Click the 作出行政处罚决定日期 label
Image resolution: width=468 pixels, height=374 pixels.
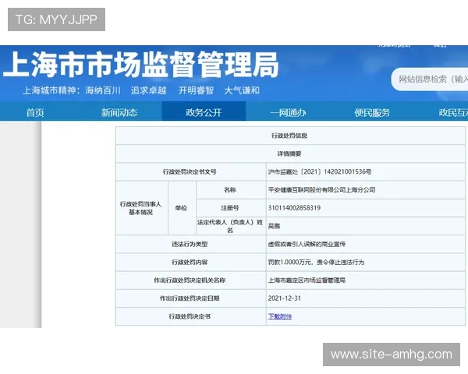click(190, 298)
